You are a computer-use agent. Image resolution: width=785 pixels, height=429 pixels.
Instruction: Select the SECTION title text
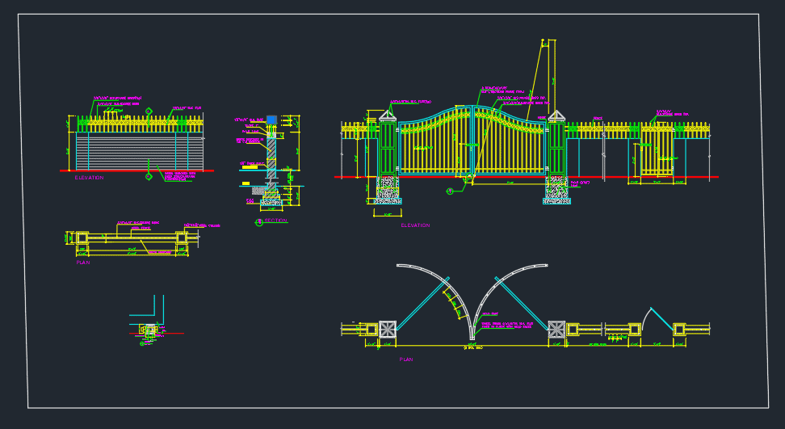click(x=276, y=221)
